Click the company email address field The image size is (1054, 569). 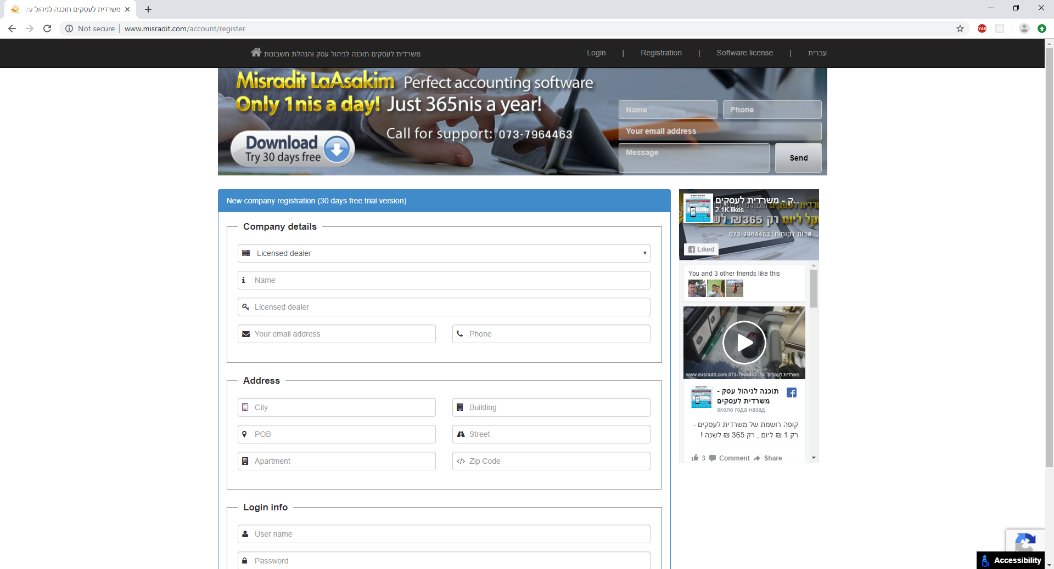pyautogui.click(x=337, y=334)
